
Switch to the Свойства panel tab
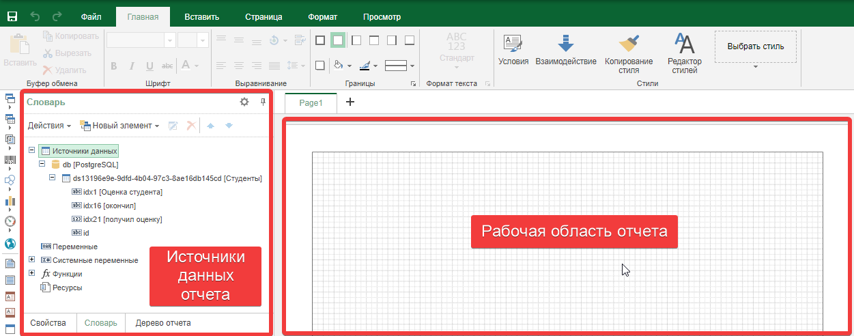click(x=48, y=323)
